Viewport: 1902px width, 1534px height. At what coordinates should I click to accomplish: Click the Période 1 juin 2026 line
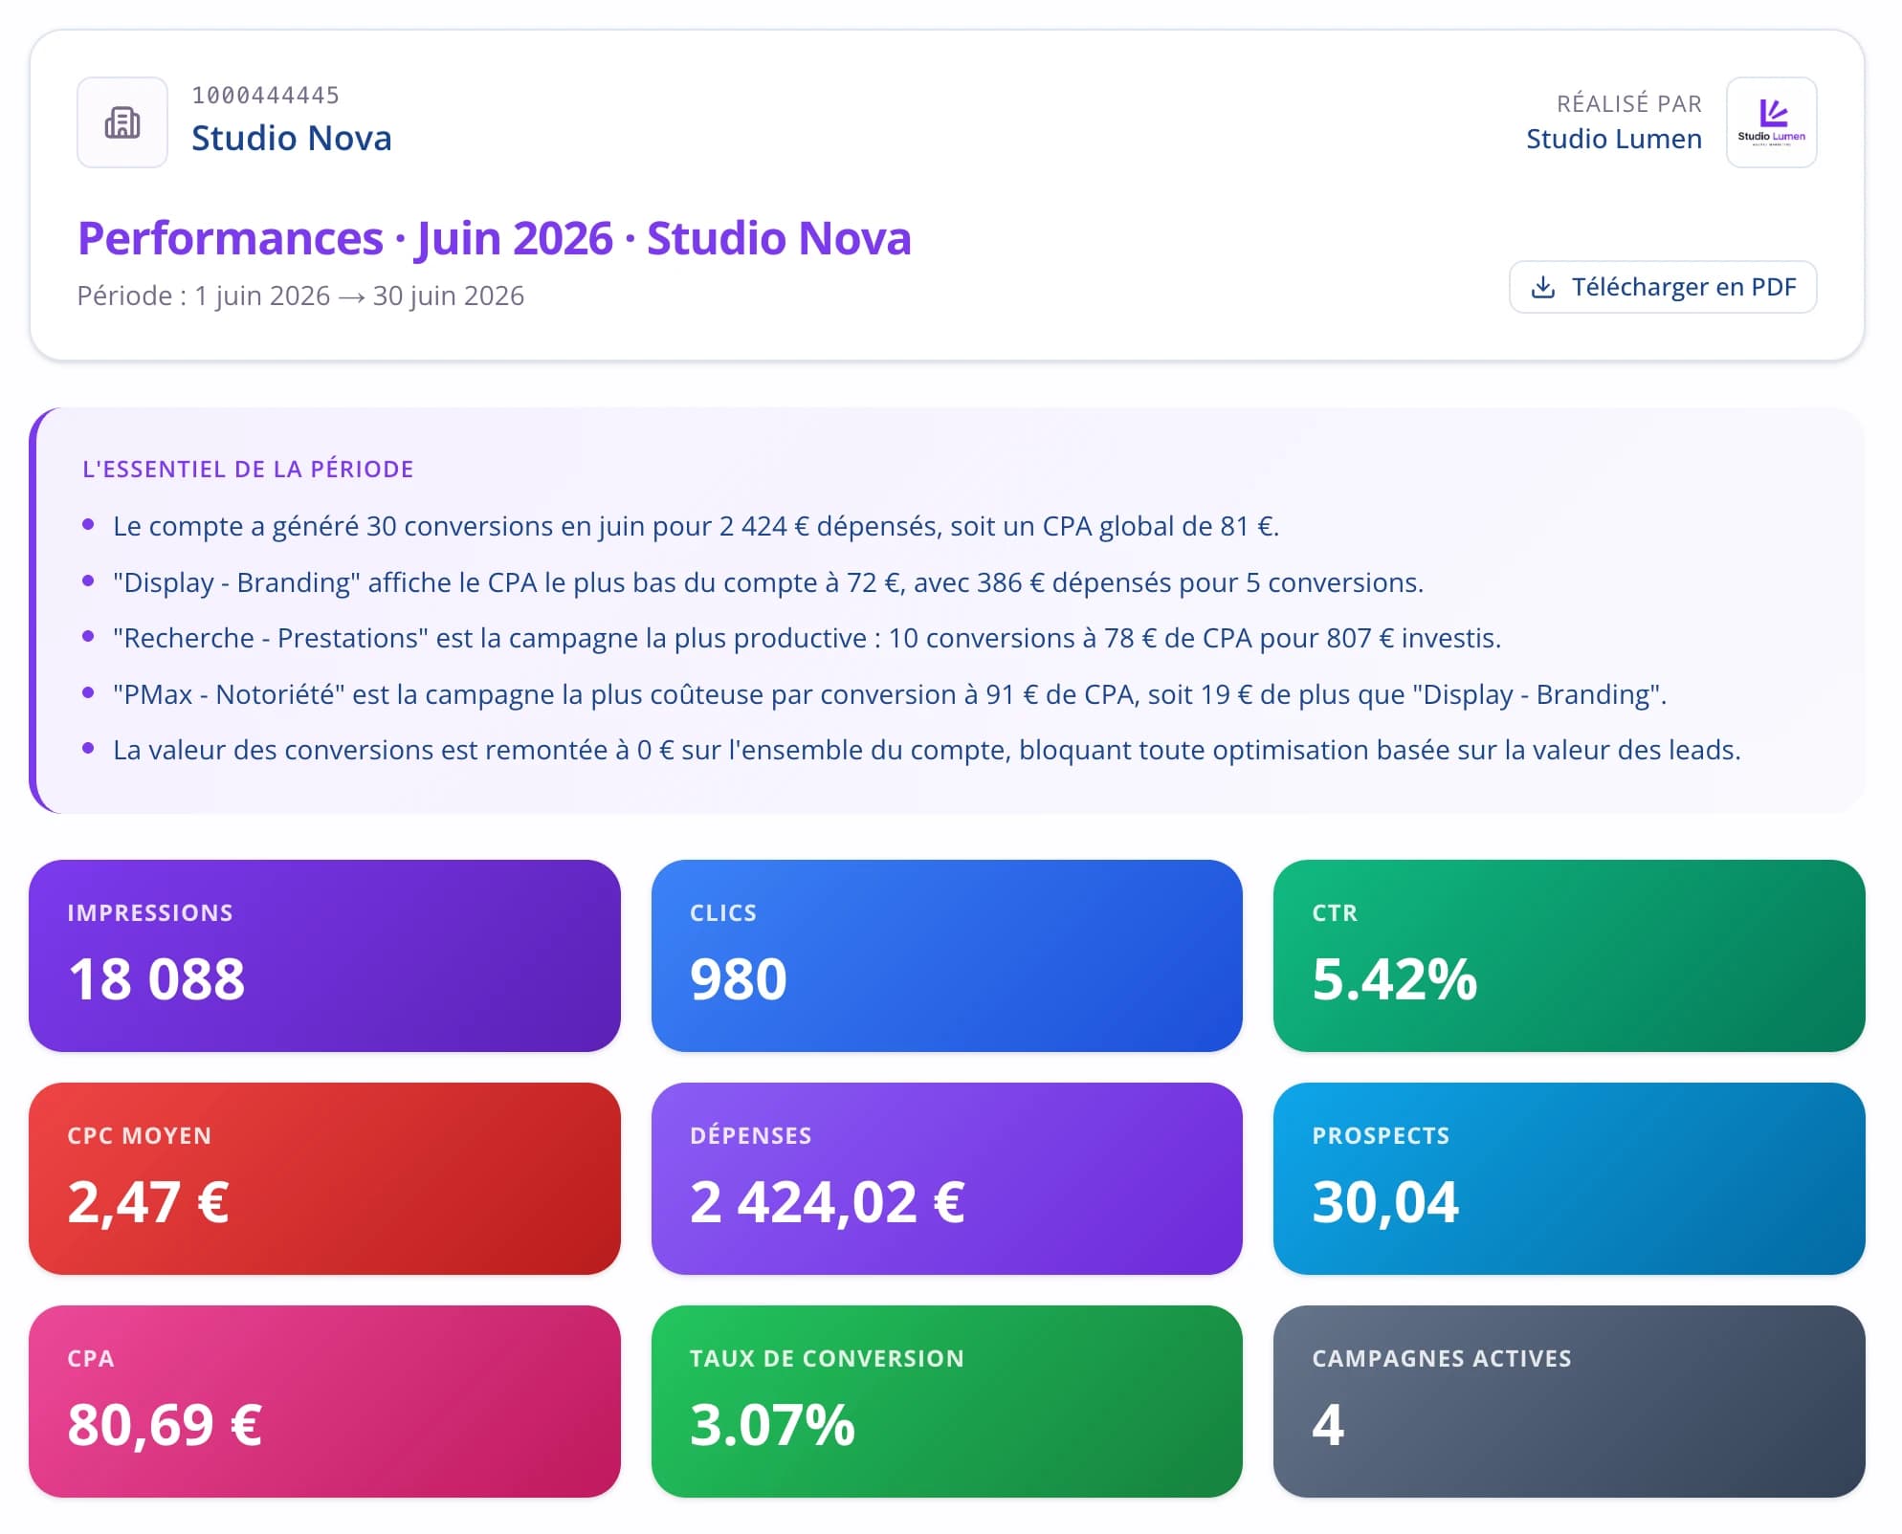click(x=300, y=296)
